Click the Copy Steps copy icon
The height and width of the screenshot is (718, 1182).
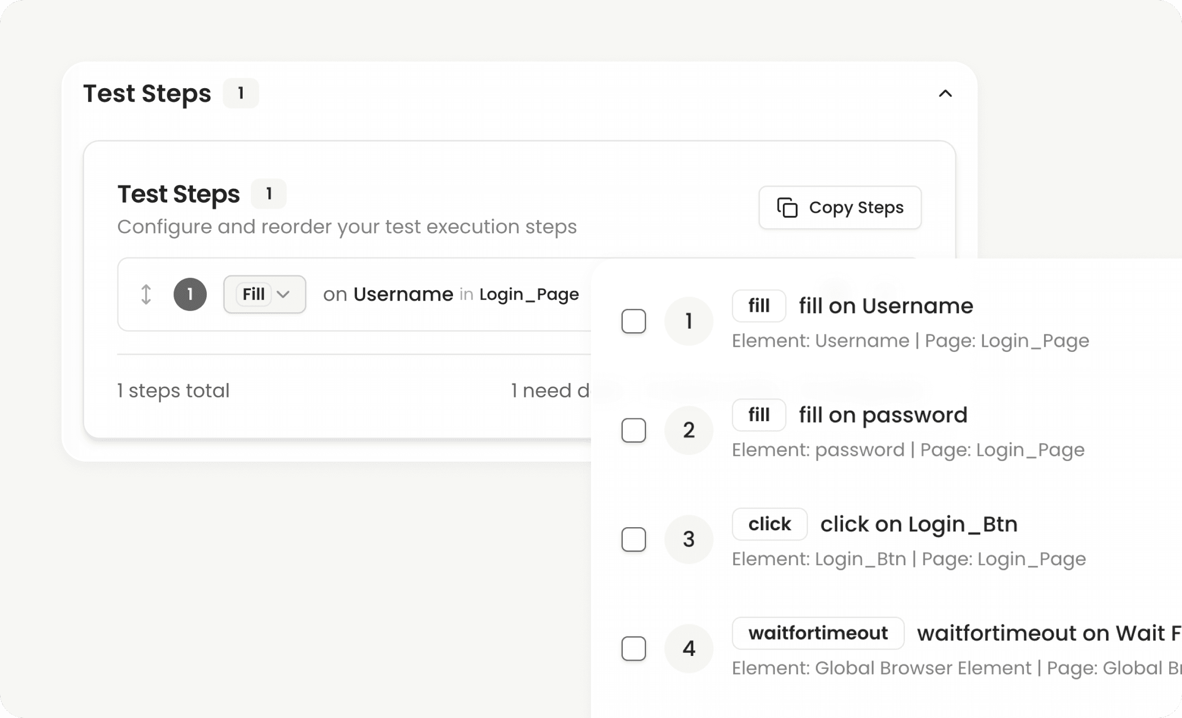click(787, 207)
